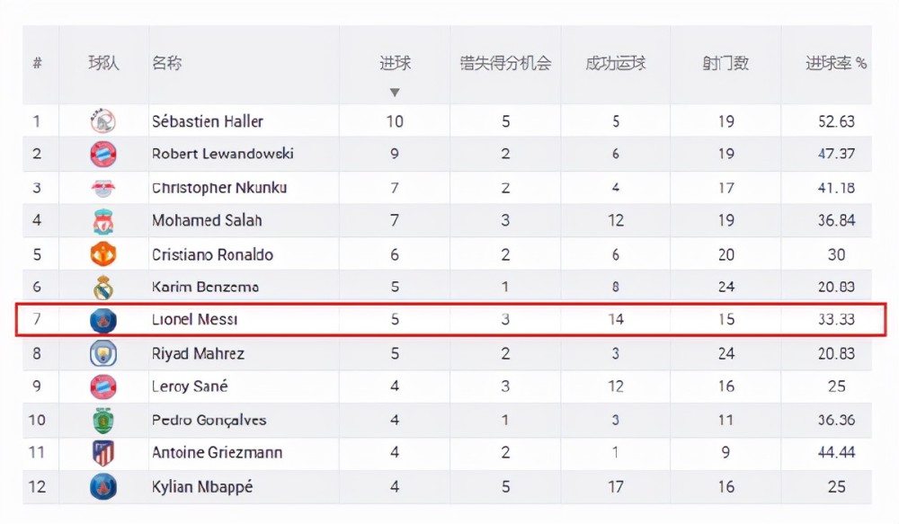Click the 球队 column header
Viewport: 899px width, 524px height.
(x=103, y=63)
